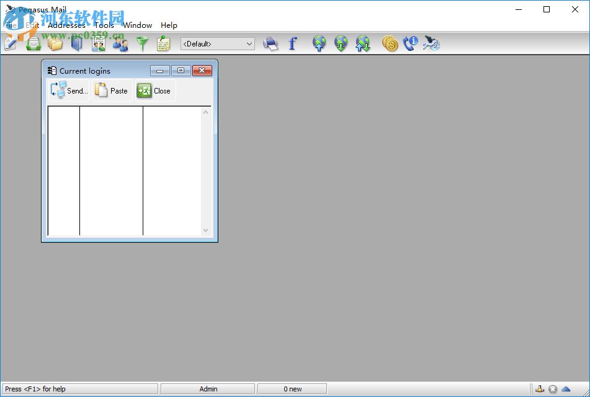This screenshot has width=590, height=397.
Task: Open mail filtering rules funnel icon
Action: [x=142, y=44]
